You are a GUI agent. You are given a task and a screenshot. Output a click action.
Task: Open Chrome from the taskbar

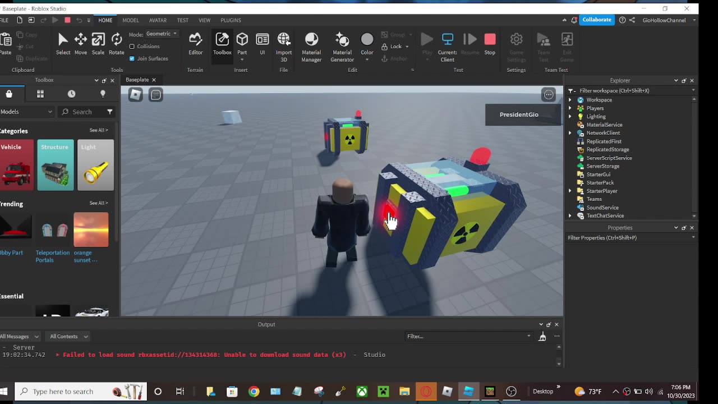pos(254,392)
